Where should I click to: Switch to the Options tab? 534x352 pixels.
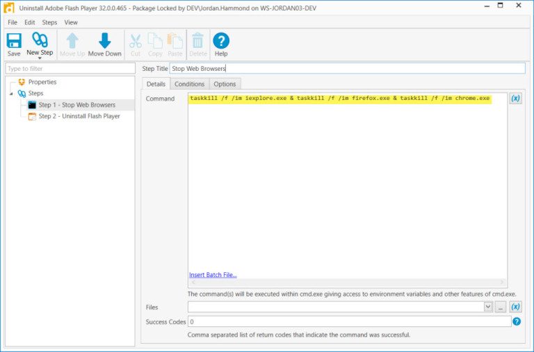(x=225, y=84)
